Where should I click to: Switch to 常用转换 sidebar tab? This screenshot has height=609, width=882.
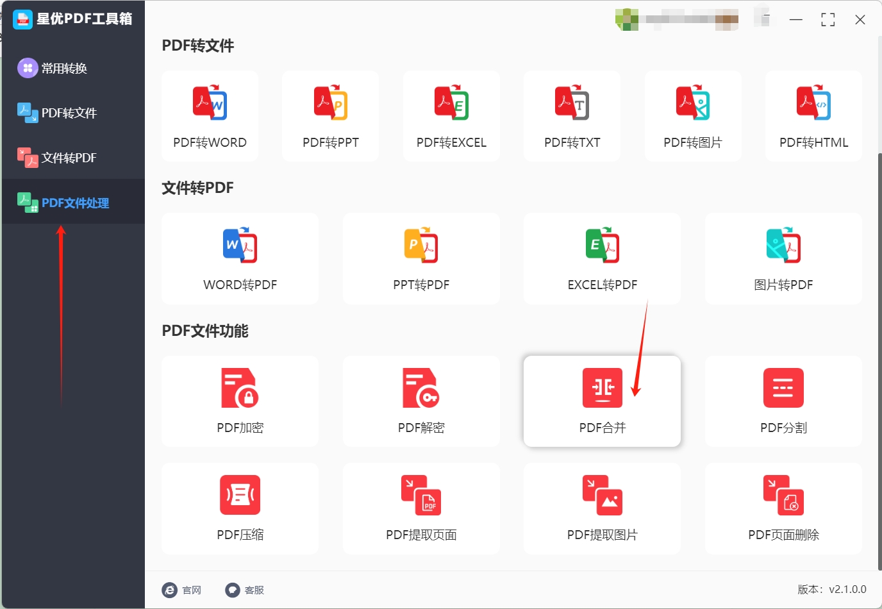73,68
